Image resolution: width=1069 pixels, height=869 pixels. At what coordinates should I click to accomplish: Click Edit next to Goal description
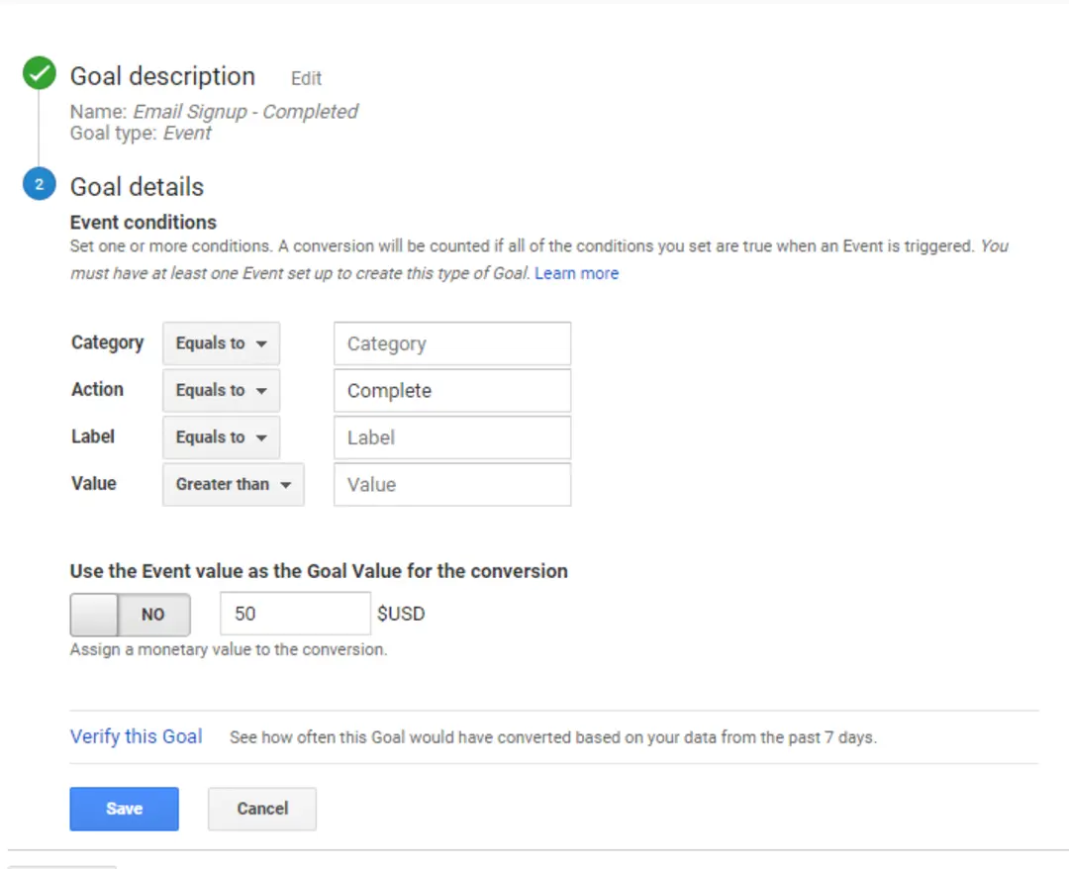[x=306, y=78]
